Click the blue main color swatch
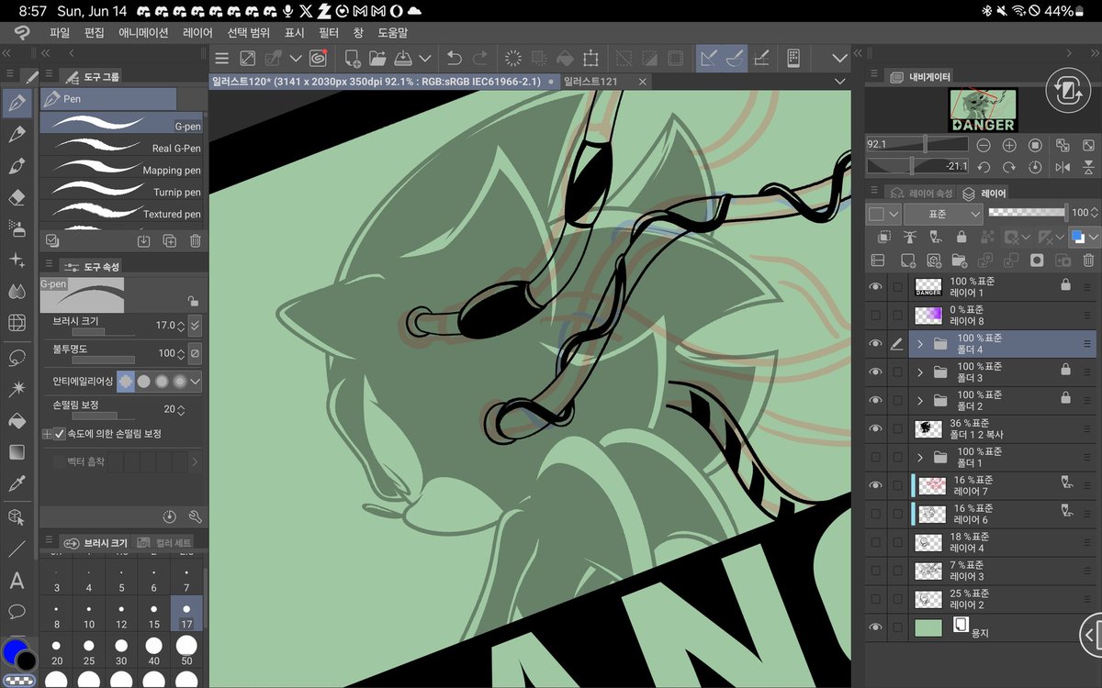Viewport: 1102px width, 688px height. [x=14, y=651]
